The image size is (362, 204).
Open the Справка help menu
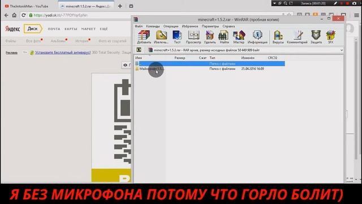click(229, 27)
